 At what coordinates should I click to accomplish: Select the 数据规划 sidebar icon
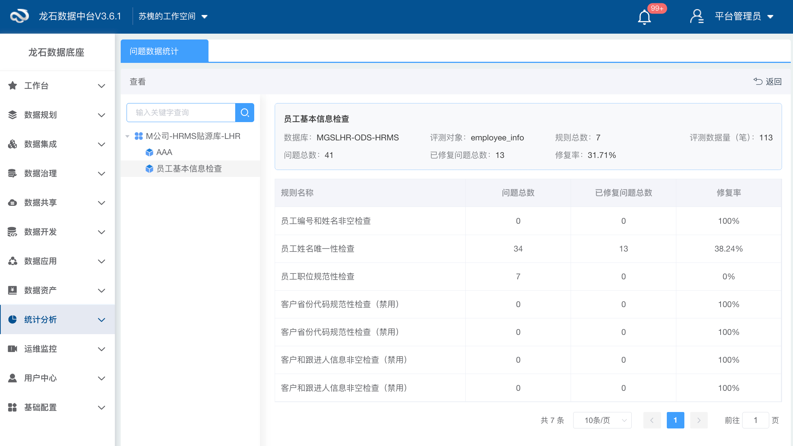pos(12,115)
